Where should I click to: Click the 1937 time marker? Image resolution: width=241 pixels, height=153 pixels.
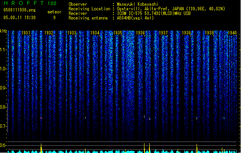pos(163,33)
